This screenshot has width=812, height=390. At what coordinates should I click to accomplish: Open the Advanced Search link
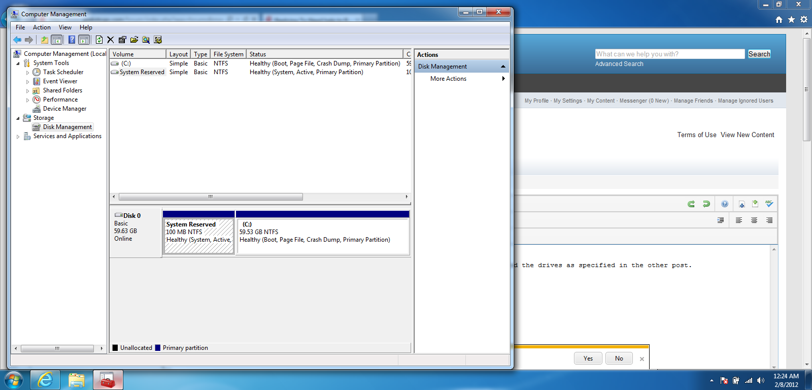click(619, 64)
